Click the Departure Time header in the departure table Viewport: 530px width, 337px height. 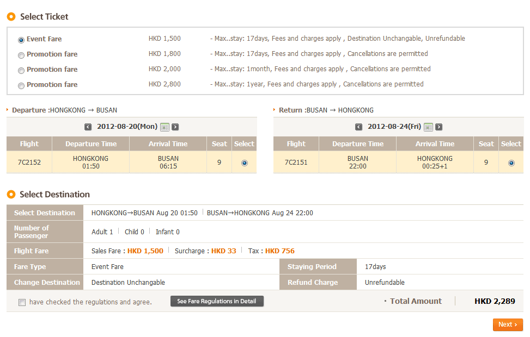point(91,144)
